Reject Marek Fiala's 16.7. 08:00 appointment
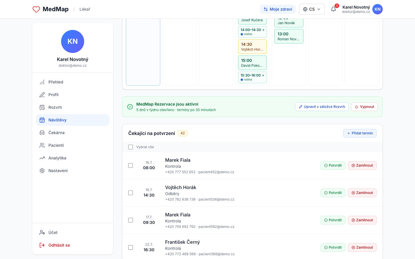 (x=362, y=165)
